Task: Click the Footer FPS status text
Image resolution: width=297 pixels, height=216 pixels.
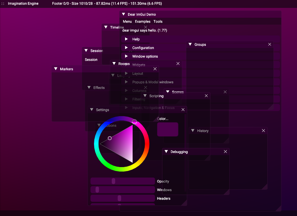Action: [x=107, y=3]
